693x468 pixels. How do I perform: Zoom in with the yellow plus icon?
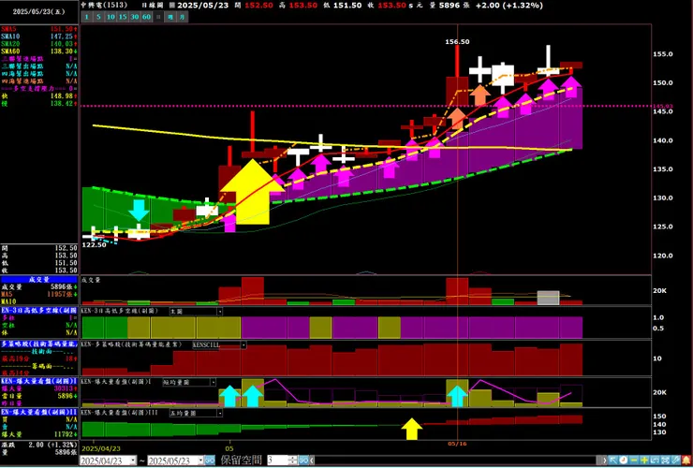coord(644,461)
